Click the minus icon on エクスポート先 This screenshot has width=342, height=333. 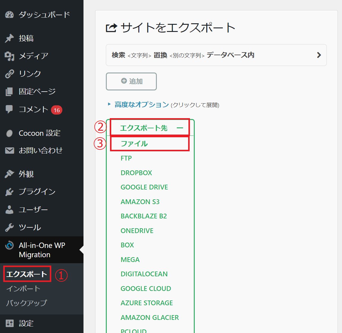(x=180, y=128)
